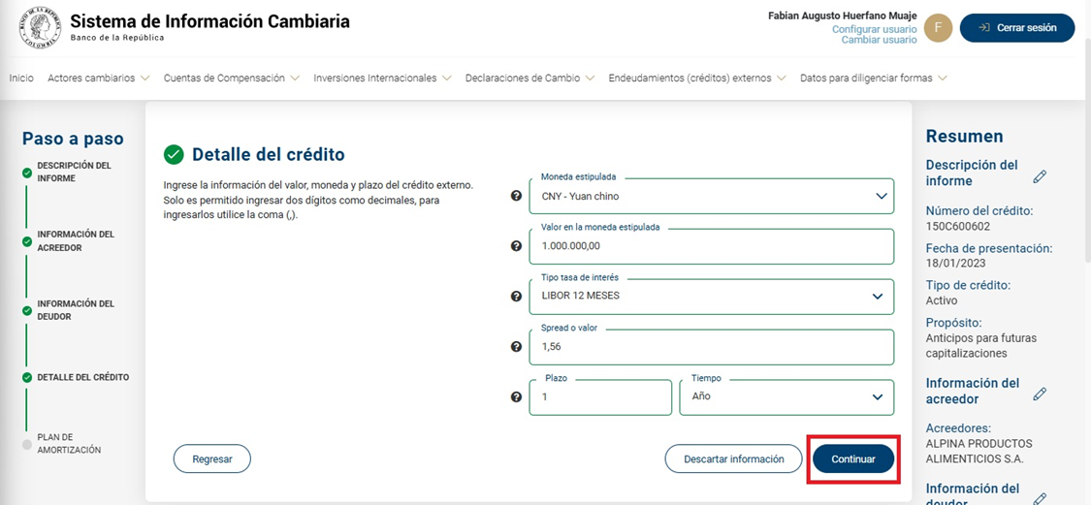Go back with the Regresar button
Viewport: 1091px width, 505px height.
tap(212, 459)
